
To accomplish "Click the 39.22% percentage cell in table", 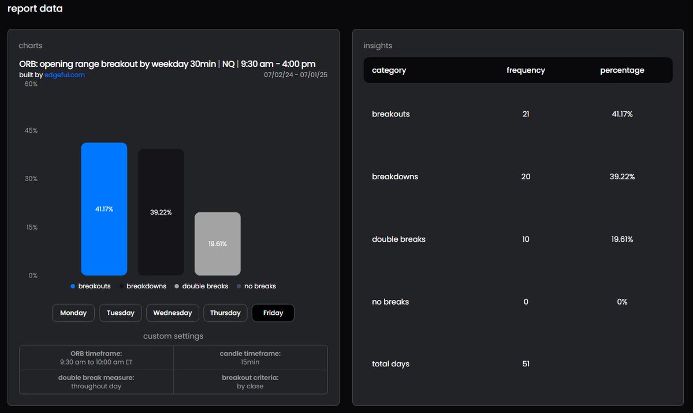I will [x=622, y=177].
